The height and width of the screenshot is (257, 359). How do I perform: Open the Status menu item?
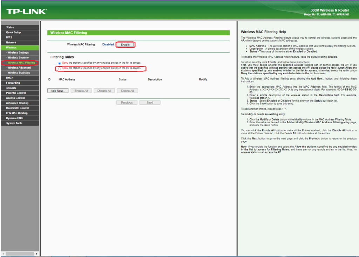click(20, 27)
